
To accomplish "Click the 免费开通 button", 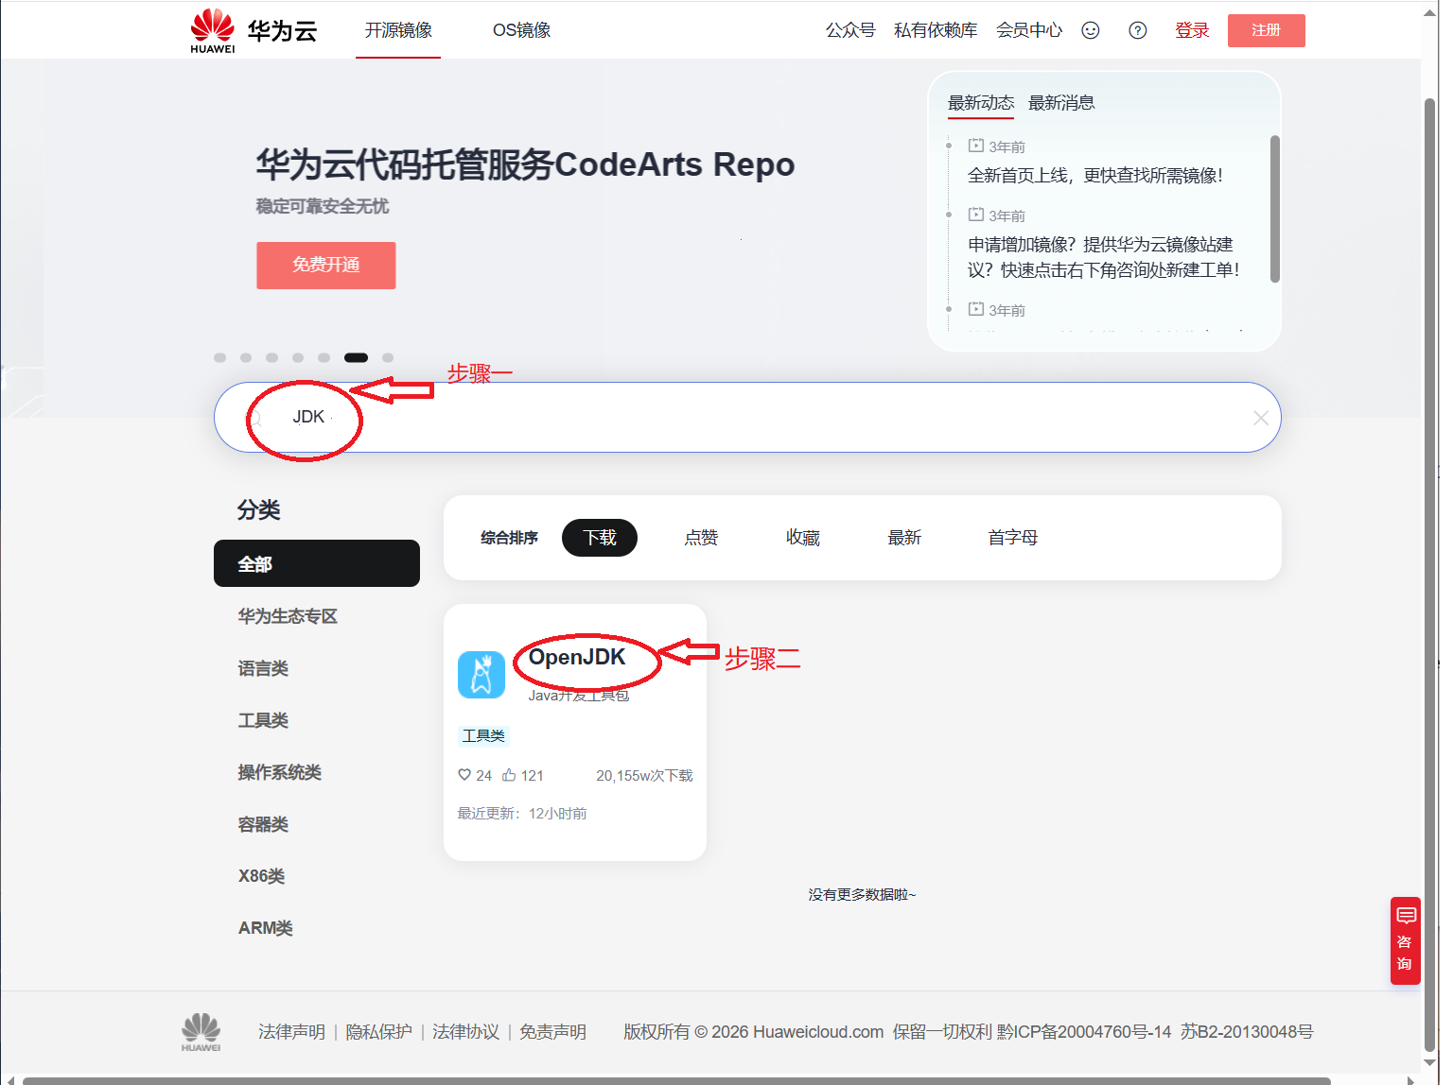I will 325,265.
